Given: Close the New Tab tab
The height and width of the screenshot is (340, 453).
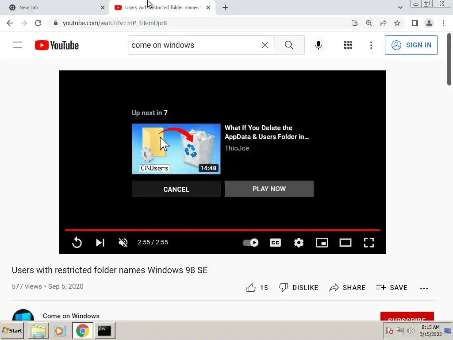Looking at the screenshot, I should pyautogui.click(x=103, y=8).
